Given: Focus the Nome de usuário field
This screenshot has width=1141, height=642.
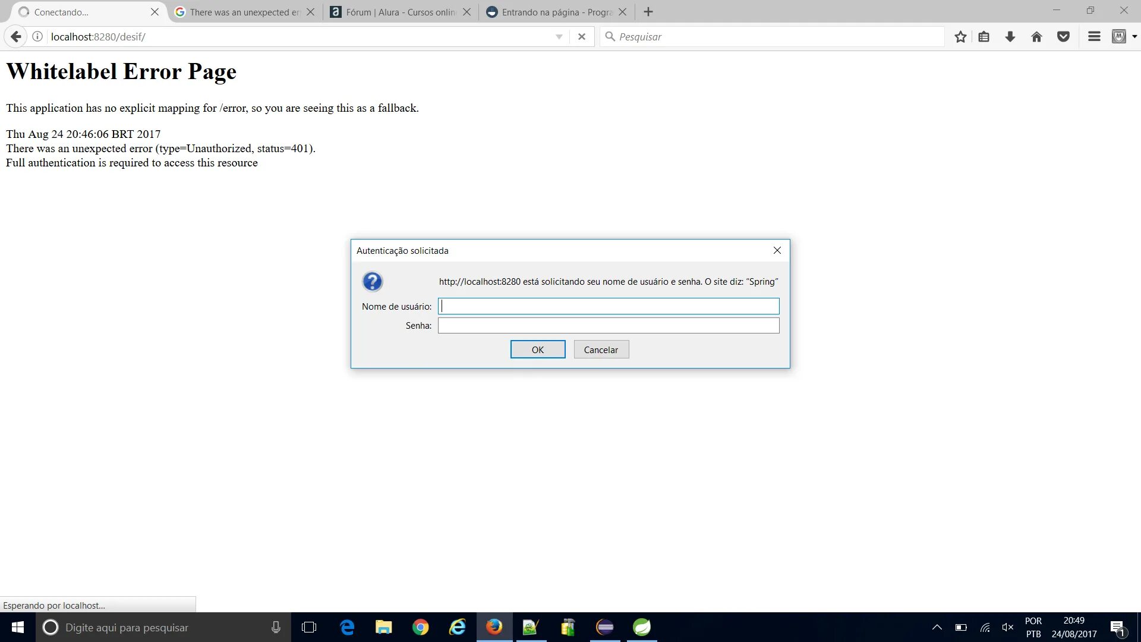Looking at the screenshot, I should click(x=609, y=306).
